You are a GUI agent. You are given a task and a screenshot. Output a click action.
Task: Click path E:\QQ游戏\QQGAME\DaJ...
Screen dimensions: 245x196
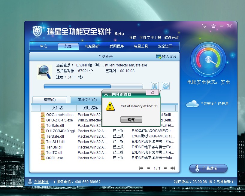(x=153, y=136)
